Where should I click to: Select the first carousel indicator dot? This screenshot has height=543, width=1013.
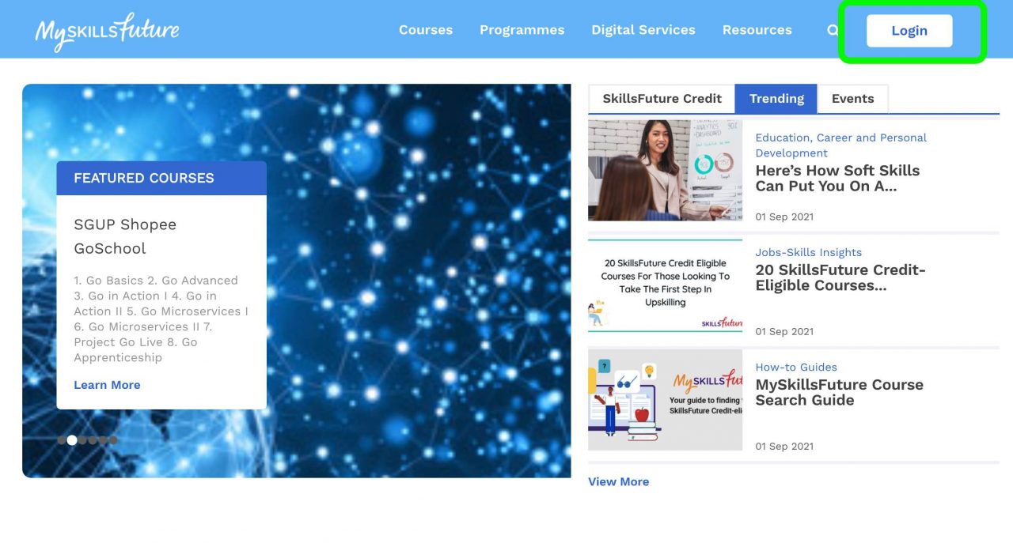62,440
